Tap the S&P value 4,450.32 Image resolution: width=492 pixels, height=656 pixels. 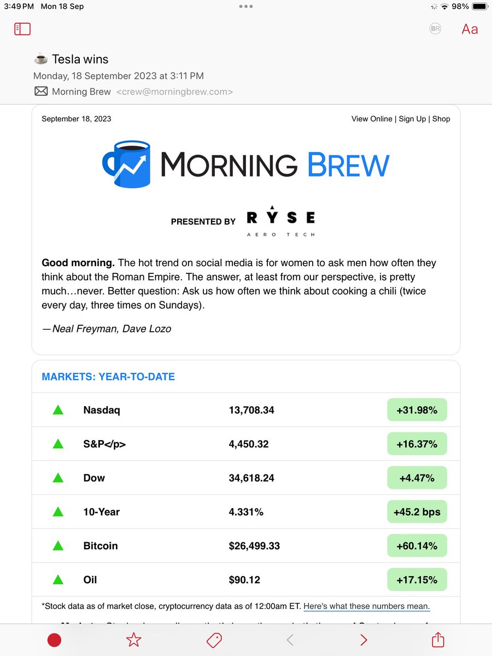click(x=249, y=444)
